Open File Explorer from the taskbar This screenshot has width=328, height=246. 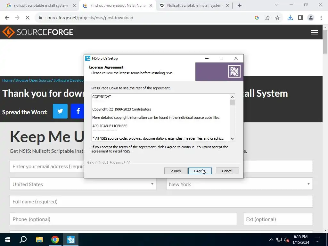pos(39,240)
